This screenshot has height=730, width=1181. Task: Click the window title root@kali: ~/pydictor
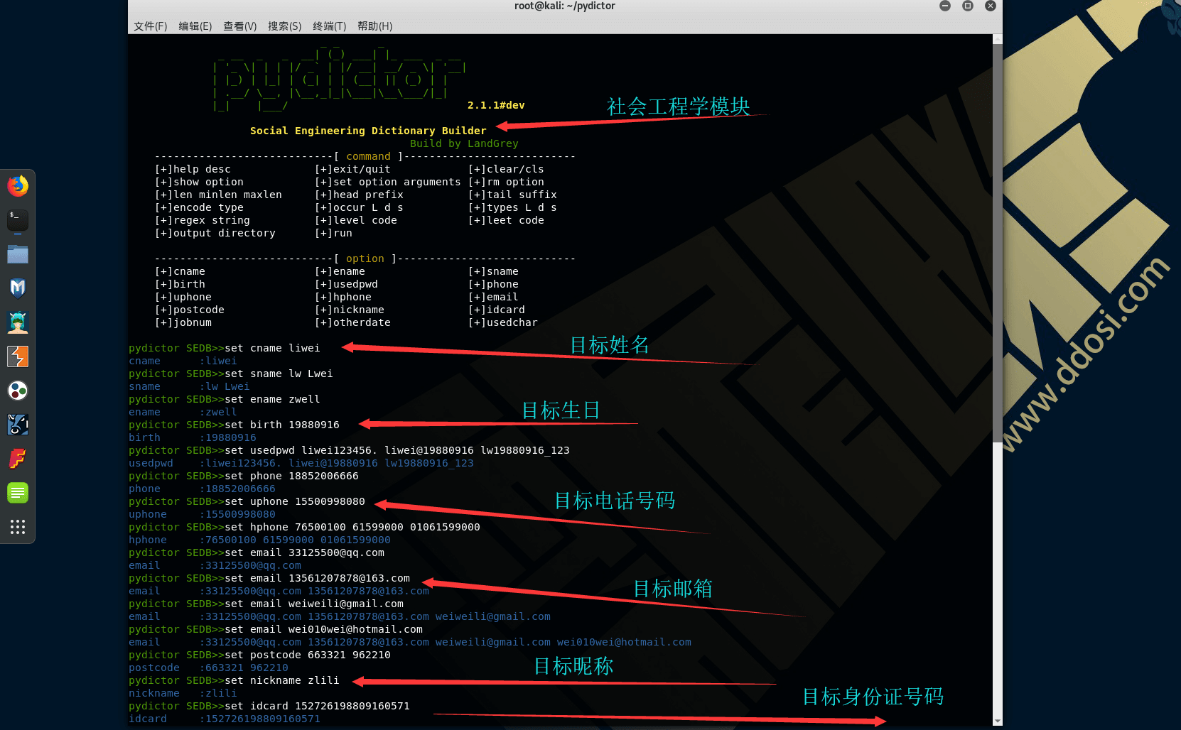565,6
